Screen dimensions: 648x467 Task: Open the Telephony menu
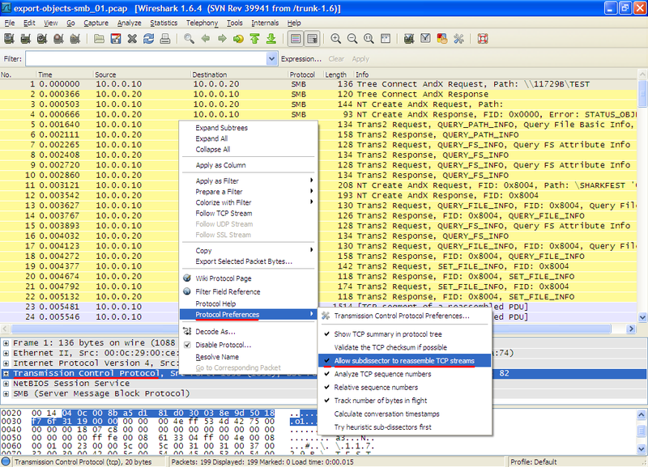coord(202,23)
